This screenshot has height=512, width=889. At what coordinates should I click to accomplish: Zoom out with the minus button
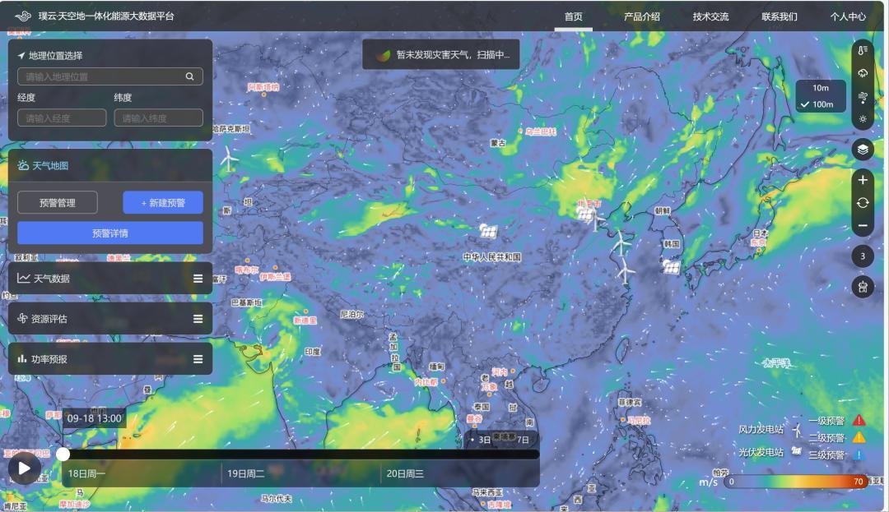[x=863, y=225]
